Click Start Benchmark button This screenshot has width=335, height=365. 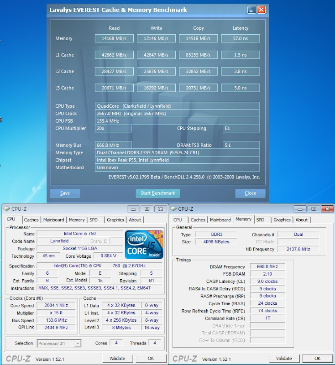(158, 193)
